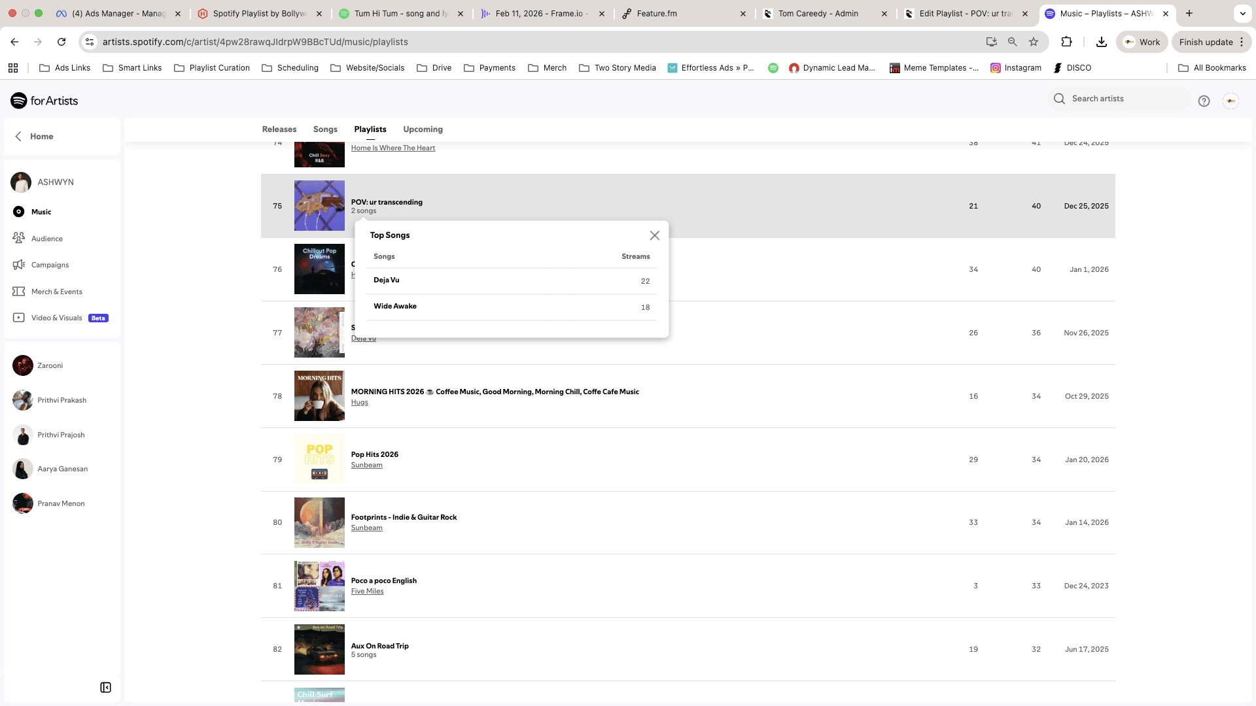The image size is (1256, 706).
Task: Open Video & Visuals icon
Action: [19, 318]
